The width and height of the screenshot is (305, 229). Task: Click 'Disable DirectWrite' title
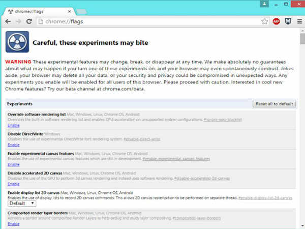(25, 134)
